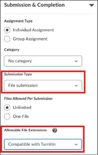This screenshot has width=98, height=155.
Task: Click the Submission Type field label
Action: click(x=18, y=74)
